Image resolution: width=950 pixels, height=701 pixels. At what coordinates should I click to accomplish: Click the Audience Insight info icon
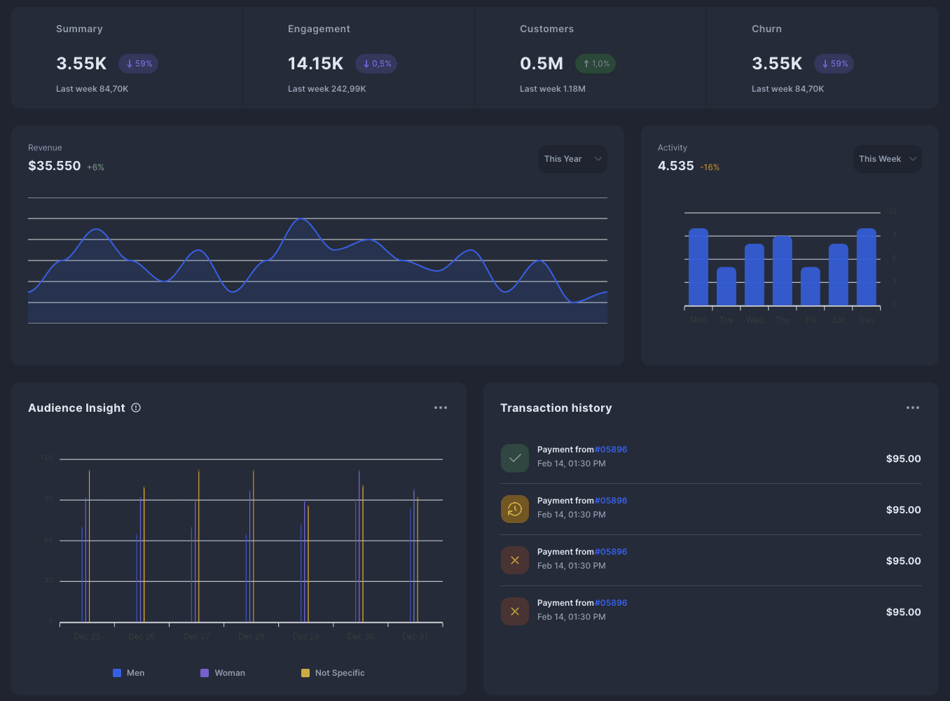136,408
